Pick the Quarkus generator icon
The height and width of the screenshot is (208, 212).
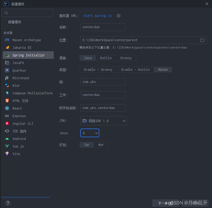click(x=7, y=71)
